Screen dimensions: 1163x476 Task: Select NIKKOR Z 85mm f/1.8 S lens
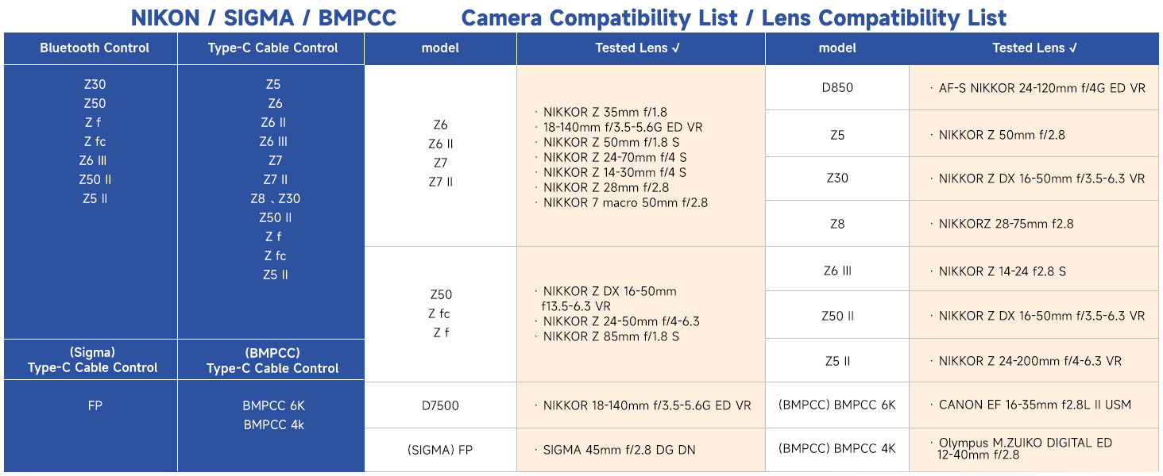[x=611, y=336]
